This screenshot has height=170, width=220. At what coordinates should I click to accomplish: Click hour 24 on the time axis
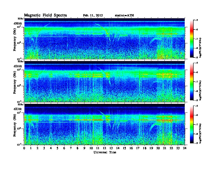(x=185, y=148)
